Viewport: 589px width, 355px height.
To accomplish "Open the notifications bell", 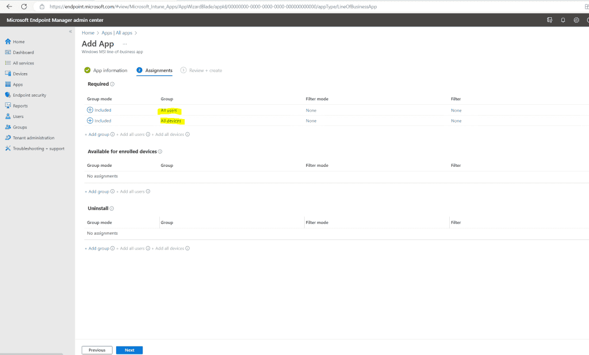I will pos(563,20).
